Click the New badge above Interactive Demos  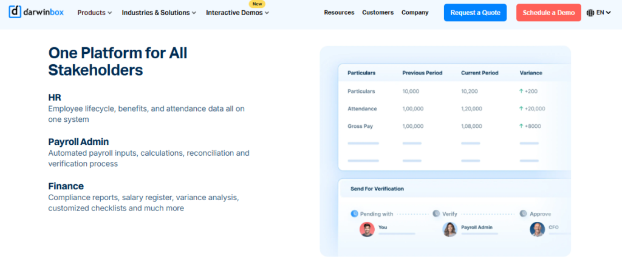(x=257, y=4)
